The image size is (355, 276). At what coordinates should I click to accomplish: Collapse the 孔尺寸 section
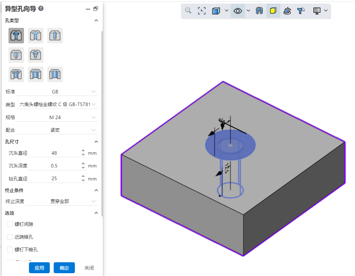(x=96, y=142)
